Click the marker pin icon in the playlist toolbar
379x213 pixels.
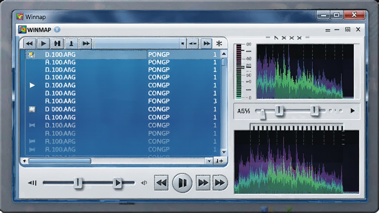(71, 44)
